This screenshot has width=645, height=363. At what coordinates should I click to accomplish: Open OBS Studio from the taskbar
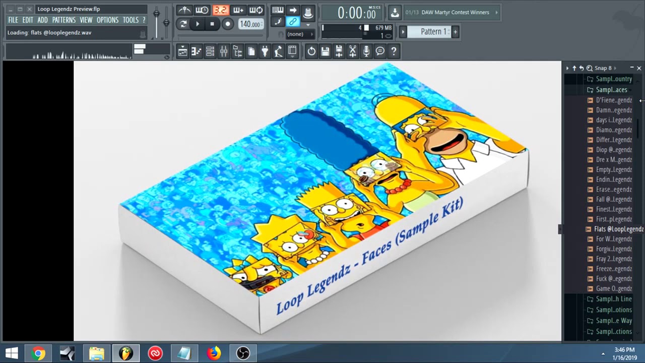(243, 353)
